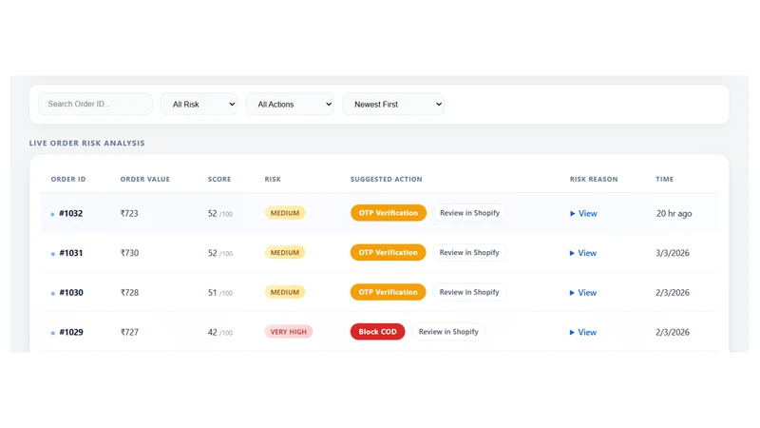Click the RISK REASON column header
Viewport: 760px width, 428px height.
tap(594, 179)
